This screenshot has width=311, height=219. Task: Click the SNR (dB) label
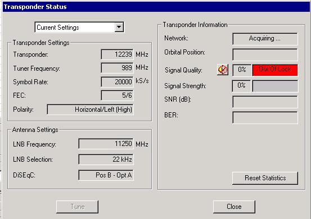(x=178, y=99)
